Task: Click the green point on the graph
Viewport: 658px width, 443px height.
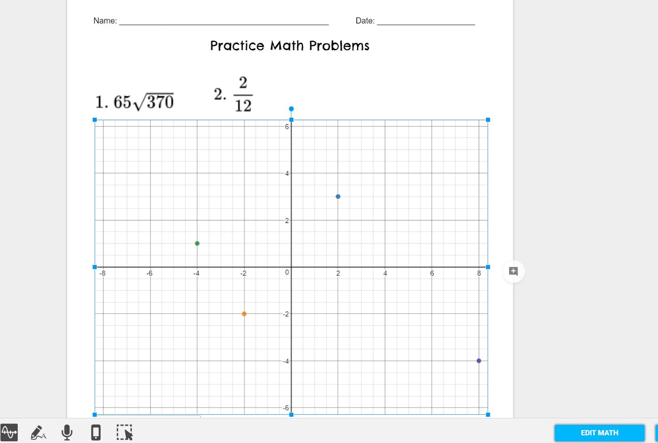Action: tap(197, 244)
